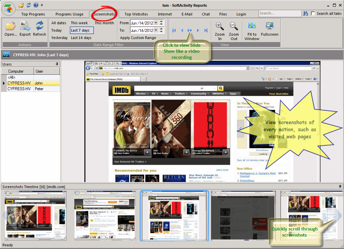Go to the previous screenshot
The width and height of the screenshot is (344, 249).
pyautogui.click(x=182, y=30)
